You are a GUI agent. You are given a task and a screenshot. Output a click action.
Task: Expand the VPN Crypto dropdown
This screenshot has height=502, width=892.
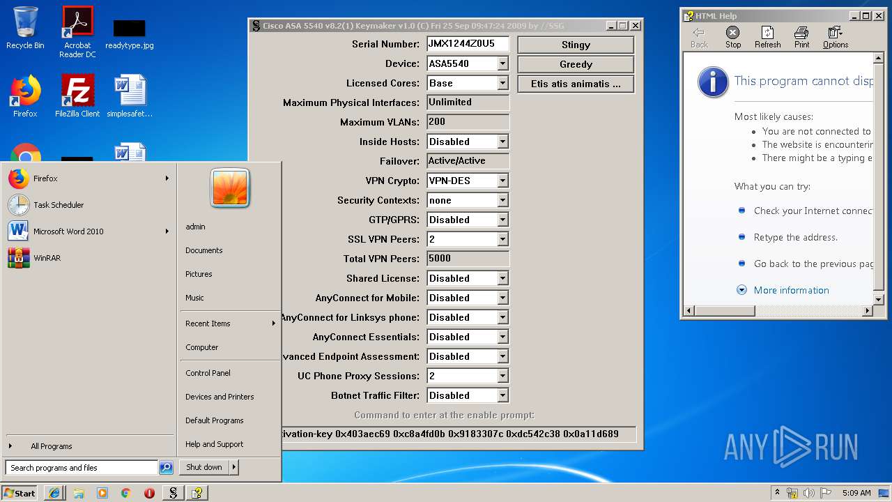502,181
